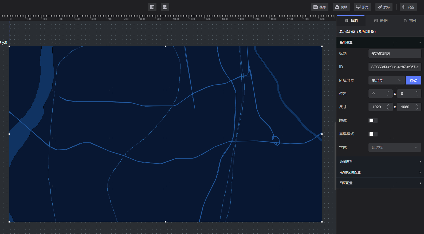
Task: Take a snapshot with 快照 button
Action: [x=341, y=7]
